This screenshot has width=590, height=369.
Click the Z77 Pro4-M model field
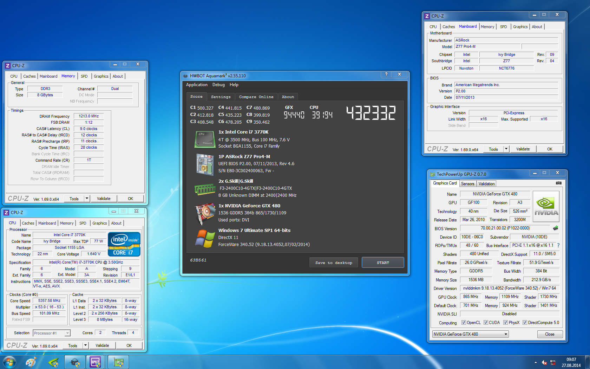click(x=487, y=46)
